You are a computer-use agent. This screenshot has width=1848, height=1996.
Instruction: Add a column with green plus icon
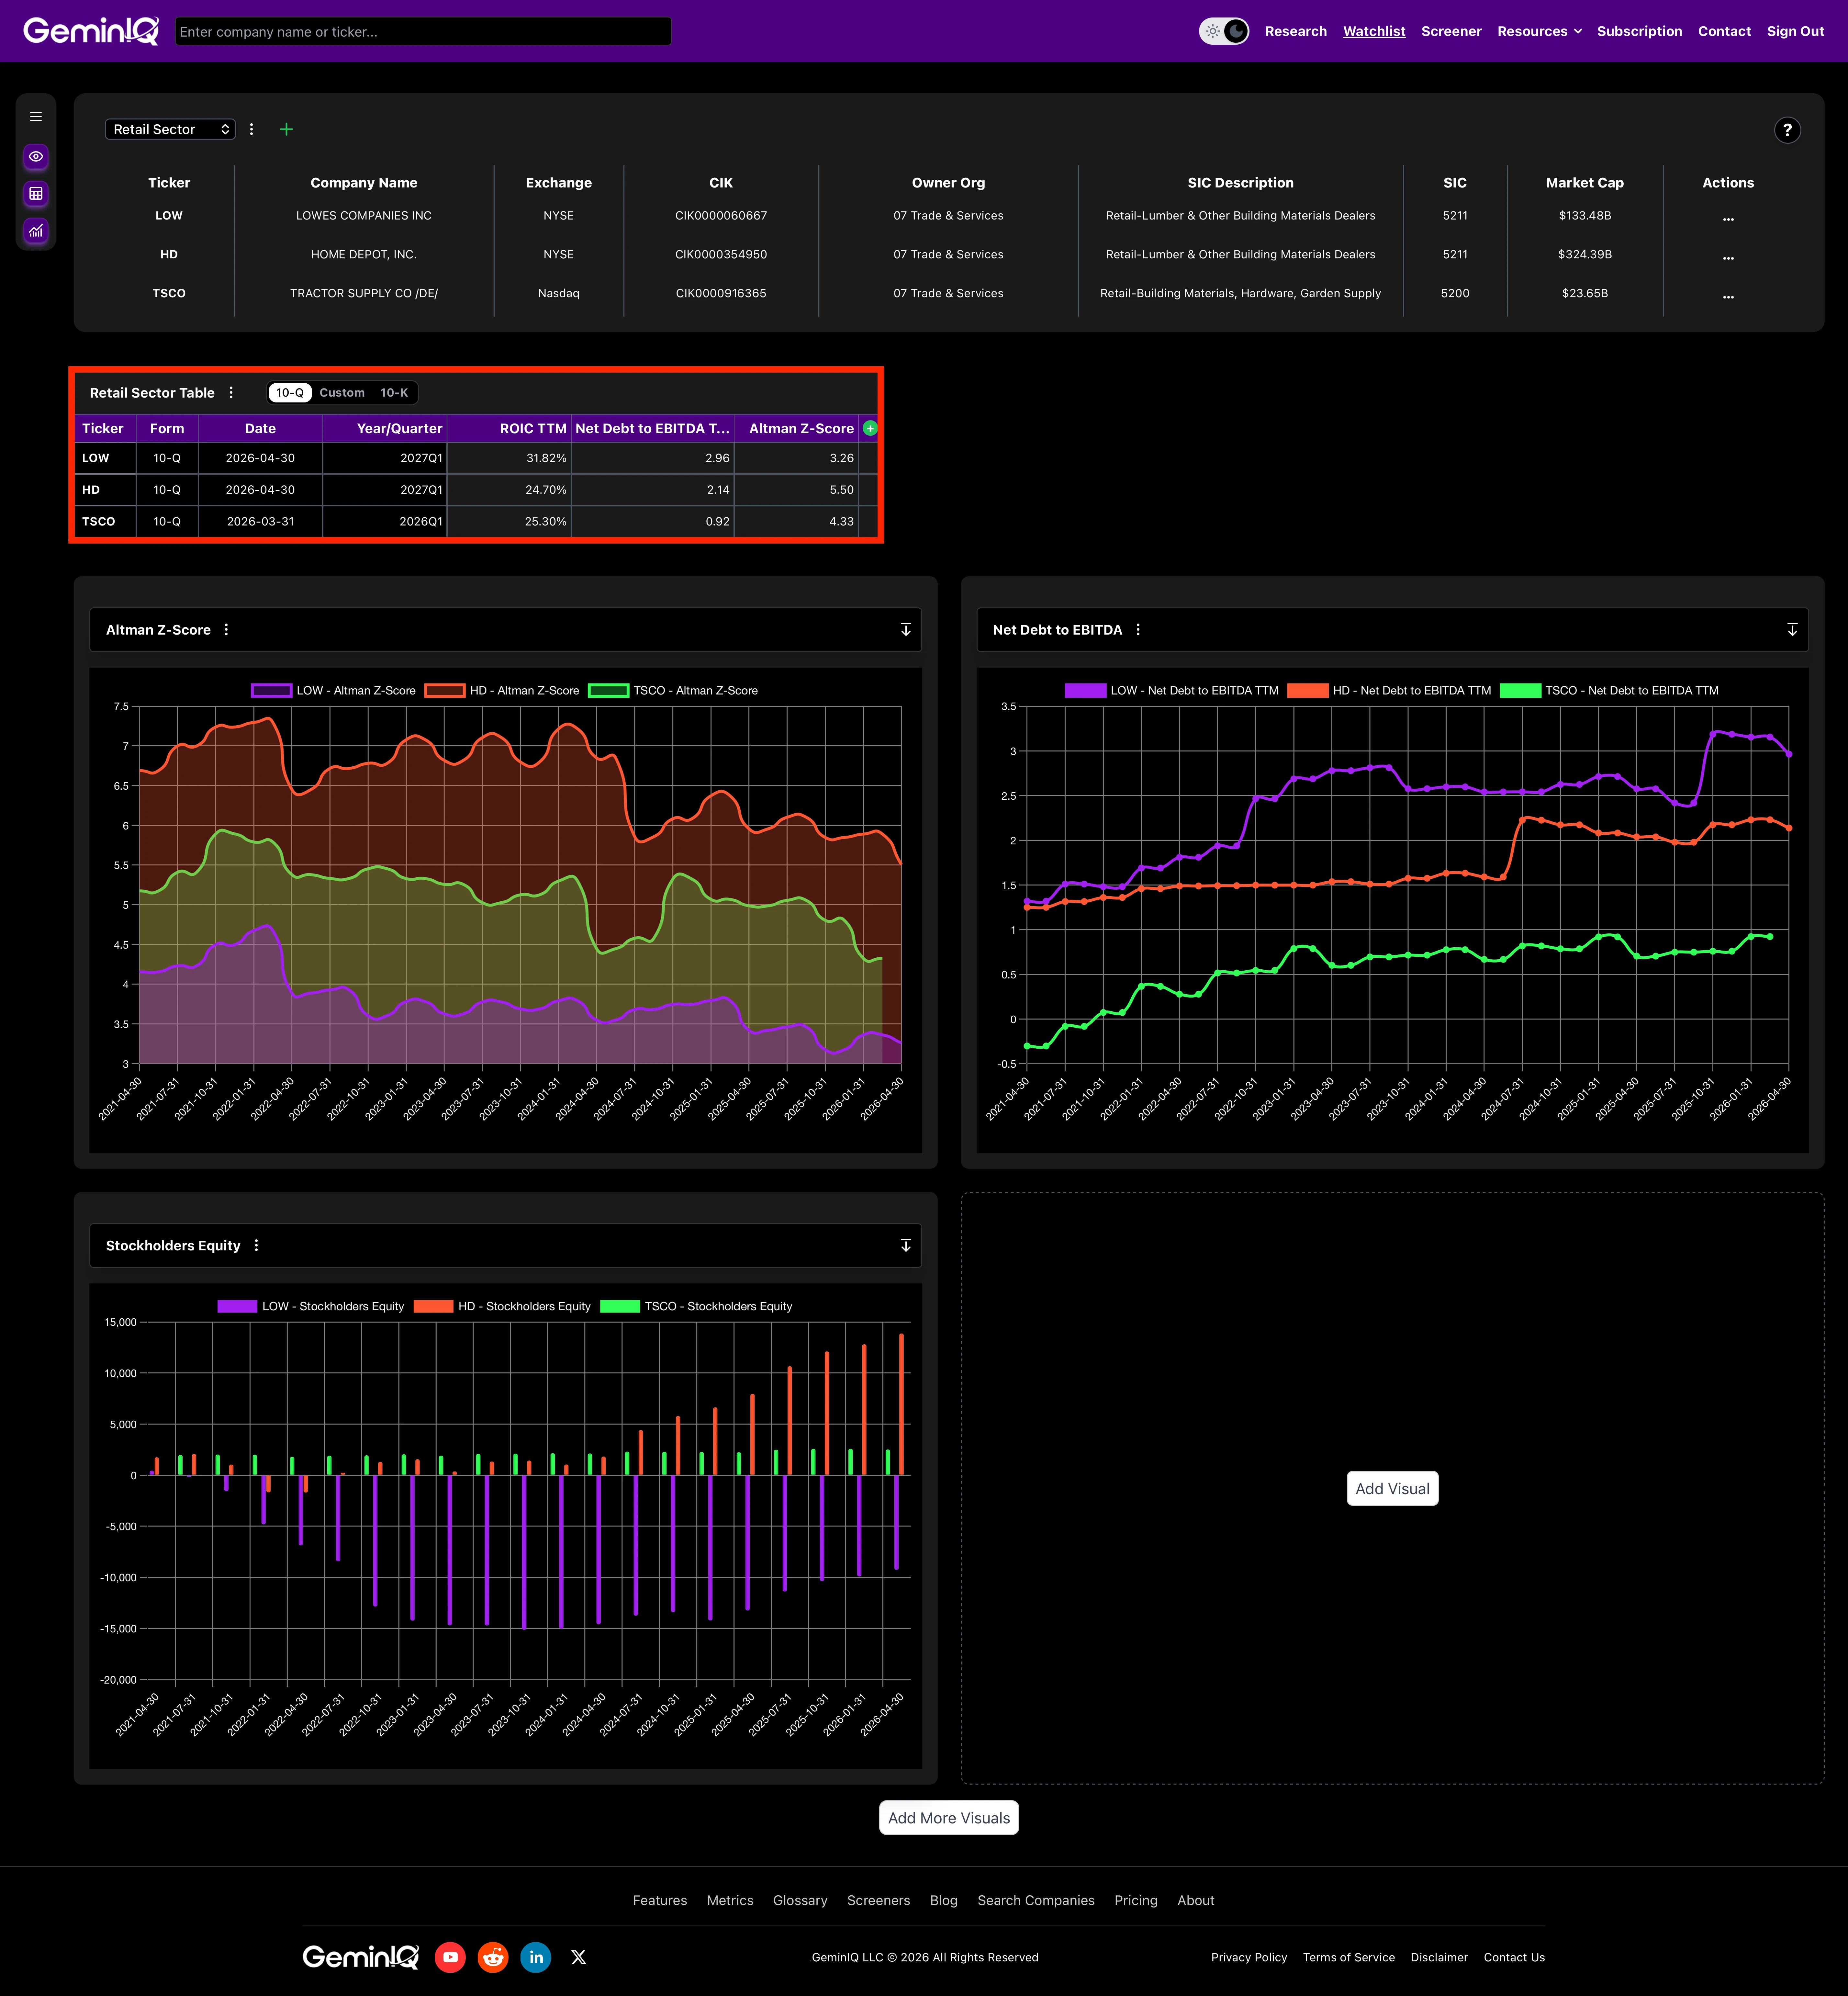tap(870, 428)
